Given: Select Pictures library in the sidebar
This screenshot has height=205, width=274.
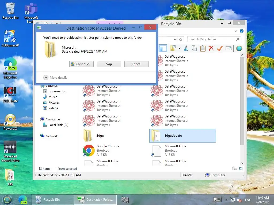Looking at the screenshot, I should pyautogui.click(x=51, y=102).
